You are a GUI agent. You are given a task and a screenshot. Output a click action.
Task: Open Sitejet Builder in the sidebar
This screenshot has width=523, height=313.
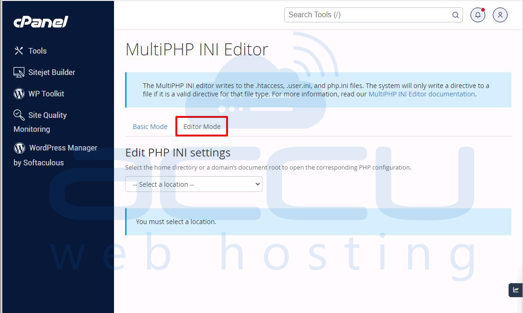coord(52,72)
